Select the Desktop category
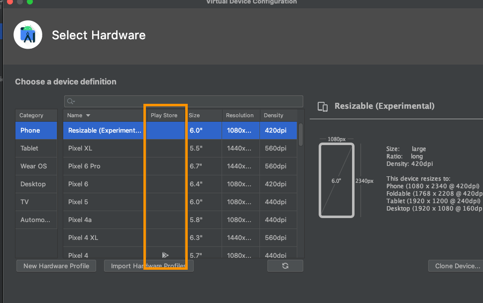The width and height of the screenshot is (483, 303). tap(36, 184)
